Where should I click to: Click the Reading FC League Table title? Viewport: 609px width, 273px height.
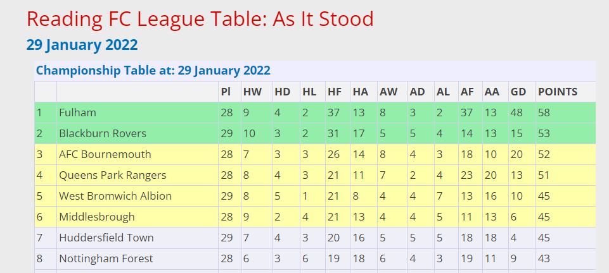(x=200, y=20)
